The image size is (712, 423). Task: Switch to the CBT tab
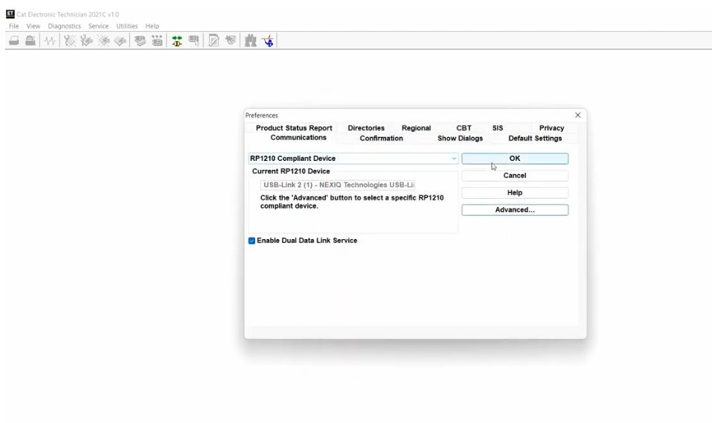[464, 128]
